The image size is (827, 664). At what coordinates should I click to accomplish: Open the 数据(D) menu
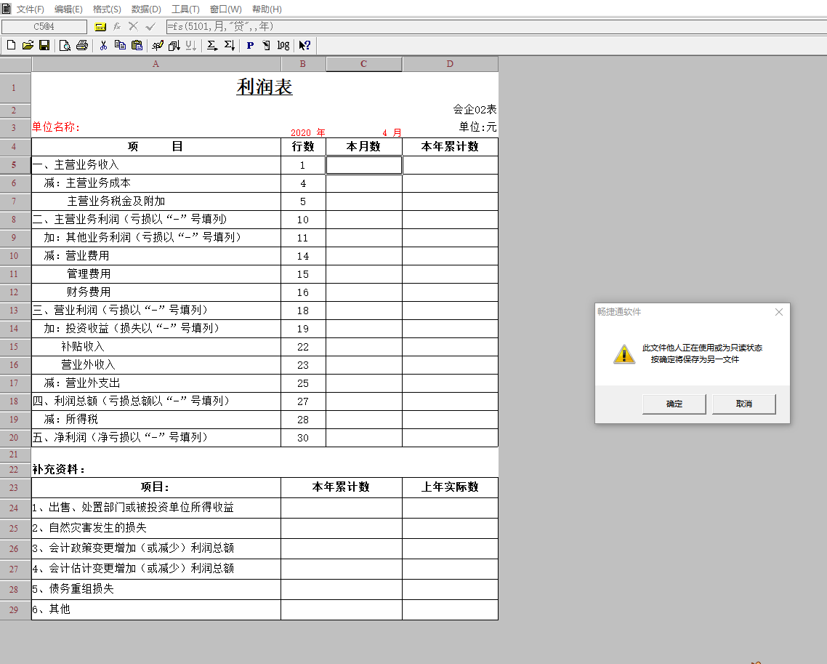146,9
